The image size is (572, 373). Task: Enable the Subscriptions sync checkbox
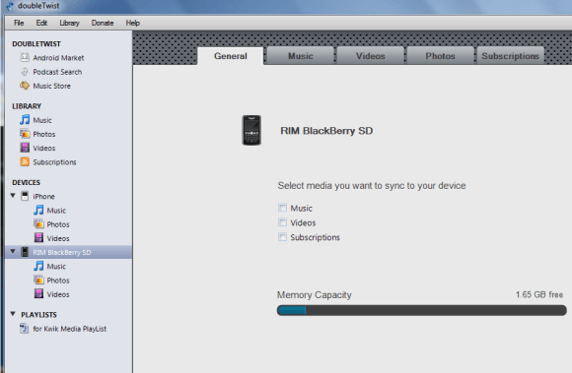pos(282,237)
